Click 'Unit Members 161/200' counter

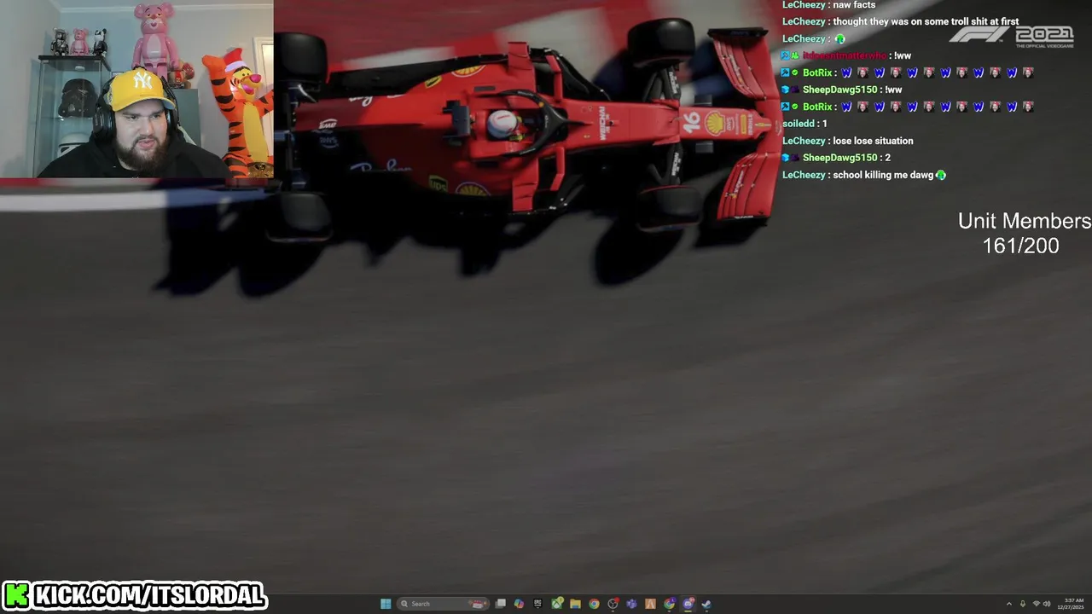(x=1024, y=233)
